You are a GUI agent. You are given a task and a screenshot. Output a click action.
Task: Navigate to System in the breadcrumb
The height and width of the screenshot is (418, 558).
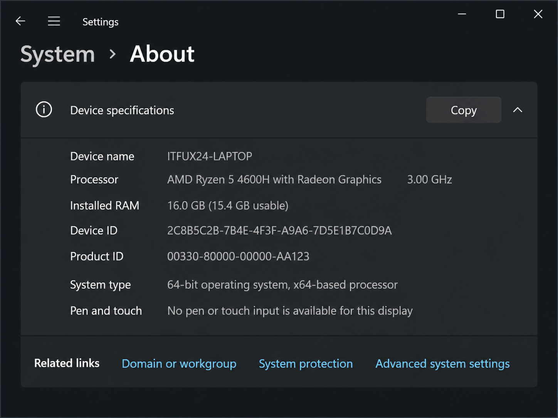click(x=57, y=54)
